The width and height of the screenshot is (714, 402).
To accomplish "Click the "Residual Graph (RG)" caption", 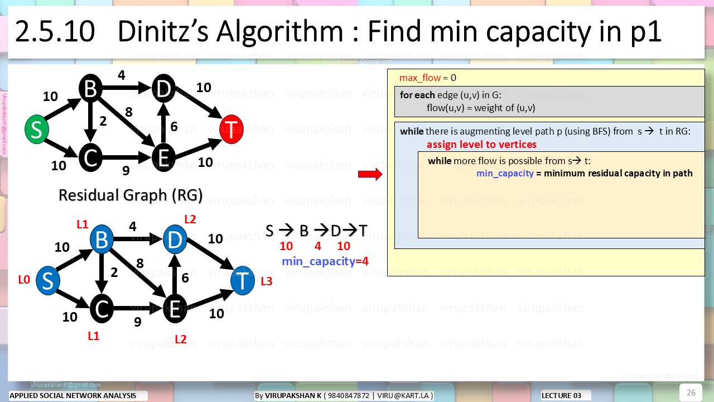I will 131,195.
